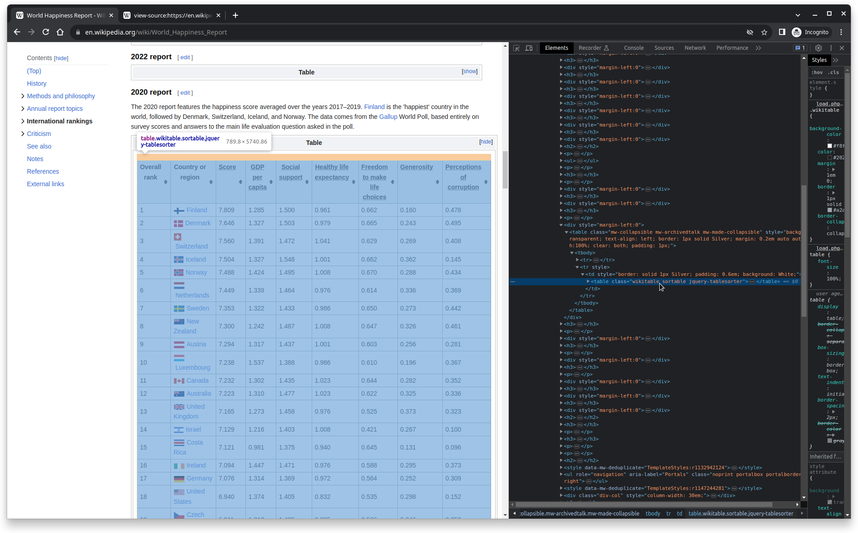Screen dimensions: 858x533
Task: Click the background-color swatch in Styles
Action: click(x=830, y=146)
